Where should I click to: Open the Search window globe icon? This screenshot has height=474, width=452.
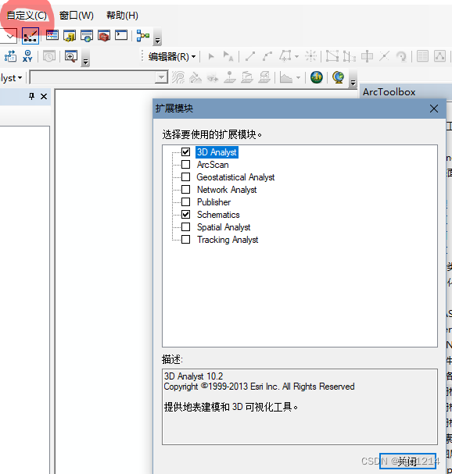tap(87, 36)
